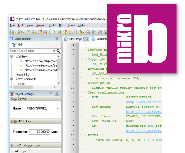
Task: Click the mikroBasic app icon in title bar
Action: coord(12,19)
